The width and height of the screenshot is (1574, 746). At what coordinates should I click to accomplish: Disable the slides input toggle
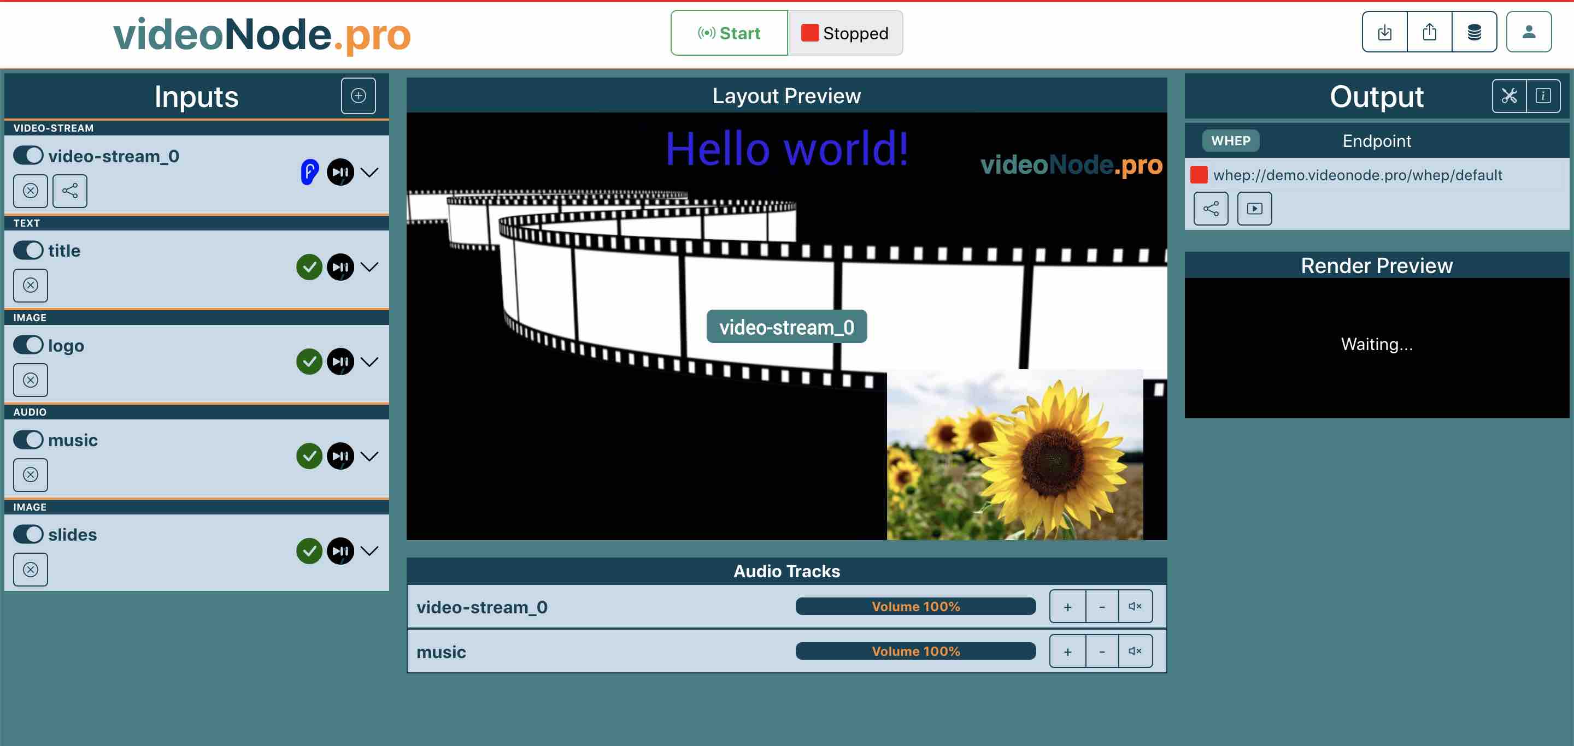click(x=30, y=534)
